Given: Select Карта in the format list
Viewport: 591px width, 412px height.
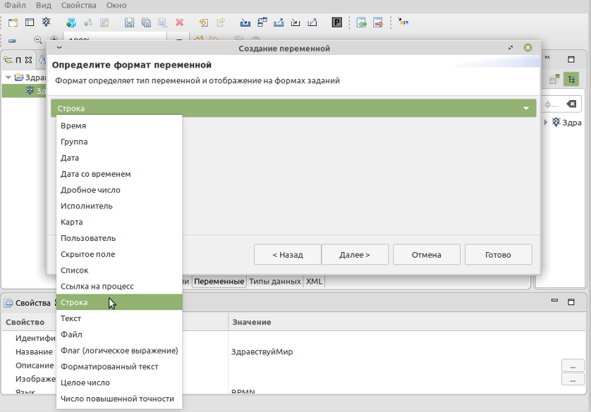Looking at the screenshot, I should click(119, 222).
